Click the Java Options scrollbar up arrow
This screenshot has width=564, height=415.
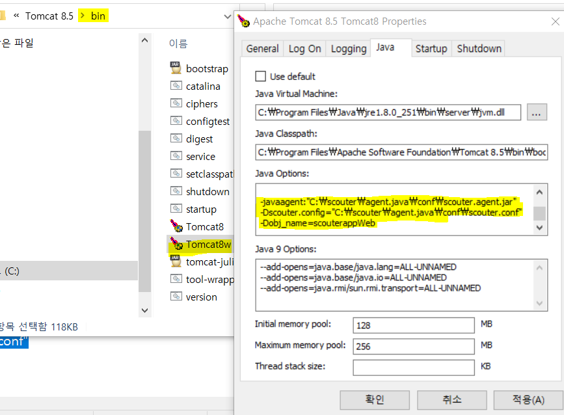pyautogui.click(x=539, y=193)
